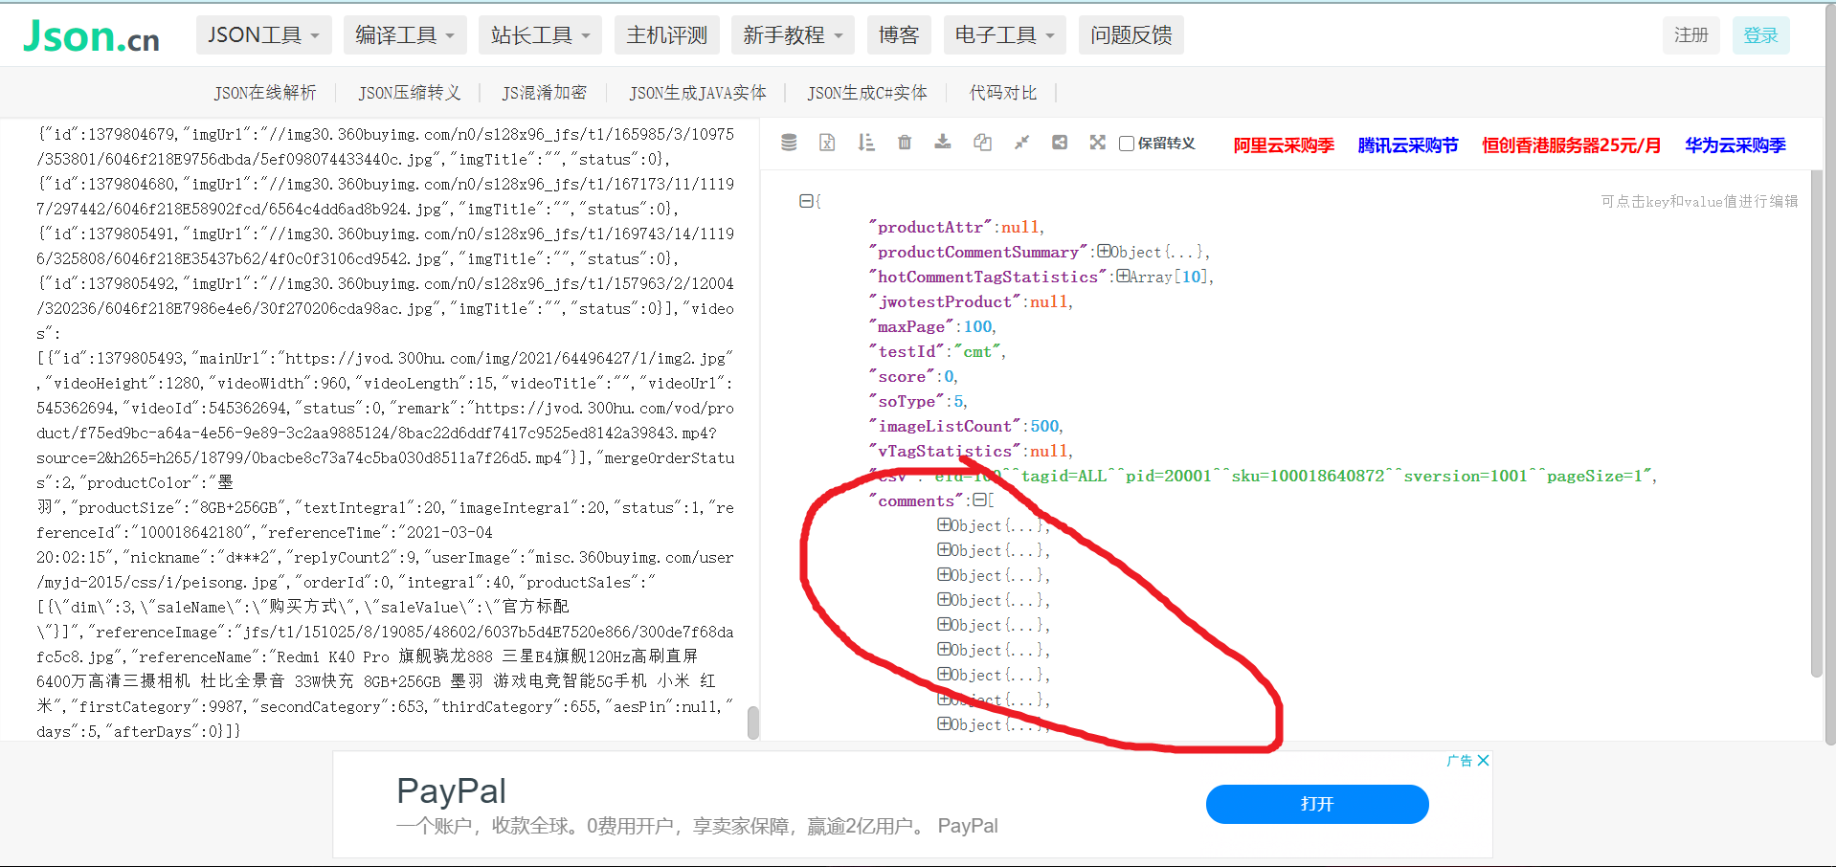Switch to JSON生成C#实体 tab
The width and height of the screenshot is (1836, 867).
[x=867, y=93]
